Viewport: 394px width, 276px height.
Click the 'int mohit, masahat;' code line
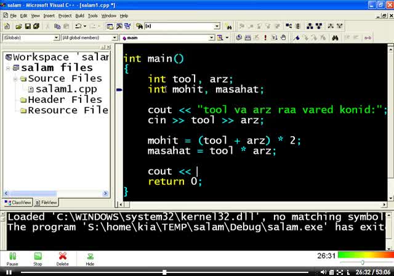pyautogui.click(x=206, y=89)
